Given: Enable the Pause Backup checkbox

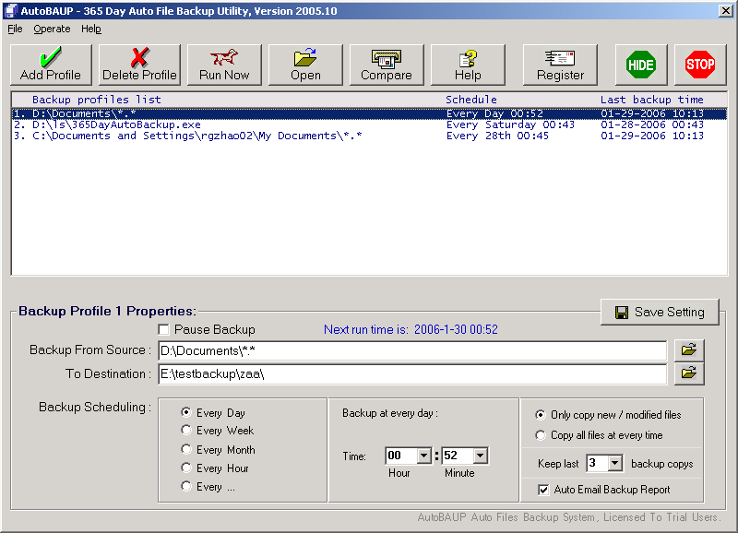Looking at the screenshot, I should [x=164, y=329].
